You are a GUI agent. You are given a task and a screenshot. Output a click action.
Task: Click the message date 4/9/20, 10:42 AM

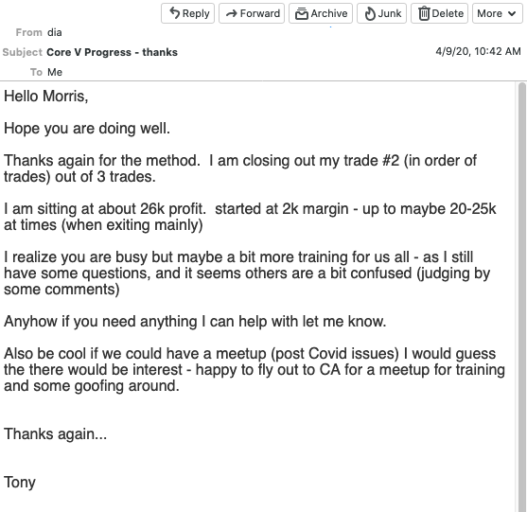pyautogui.click(x=478, y=51)
